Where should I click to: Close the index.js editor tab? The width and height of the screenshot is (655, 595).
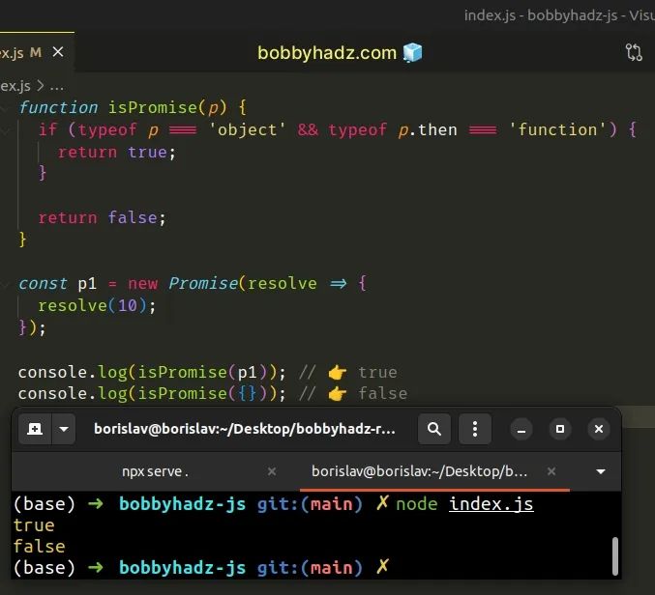pyautogui.click(x=58, y=52)
